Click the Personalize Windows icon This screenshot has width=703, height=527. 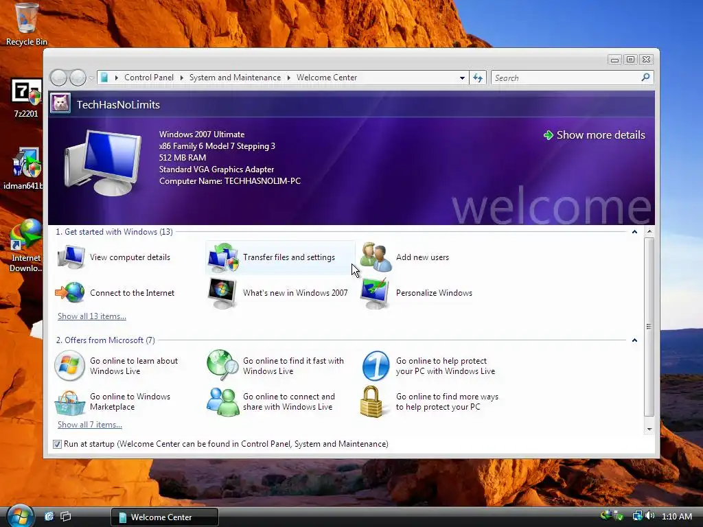click(375, 294)
